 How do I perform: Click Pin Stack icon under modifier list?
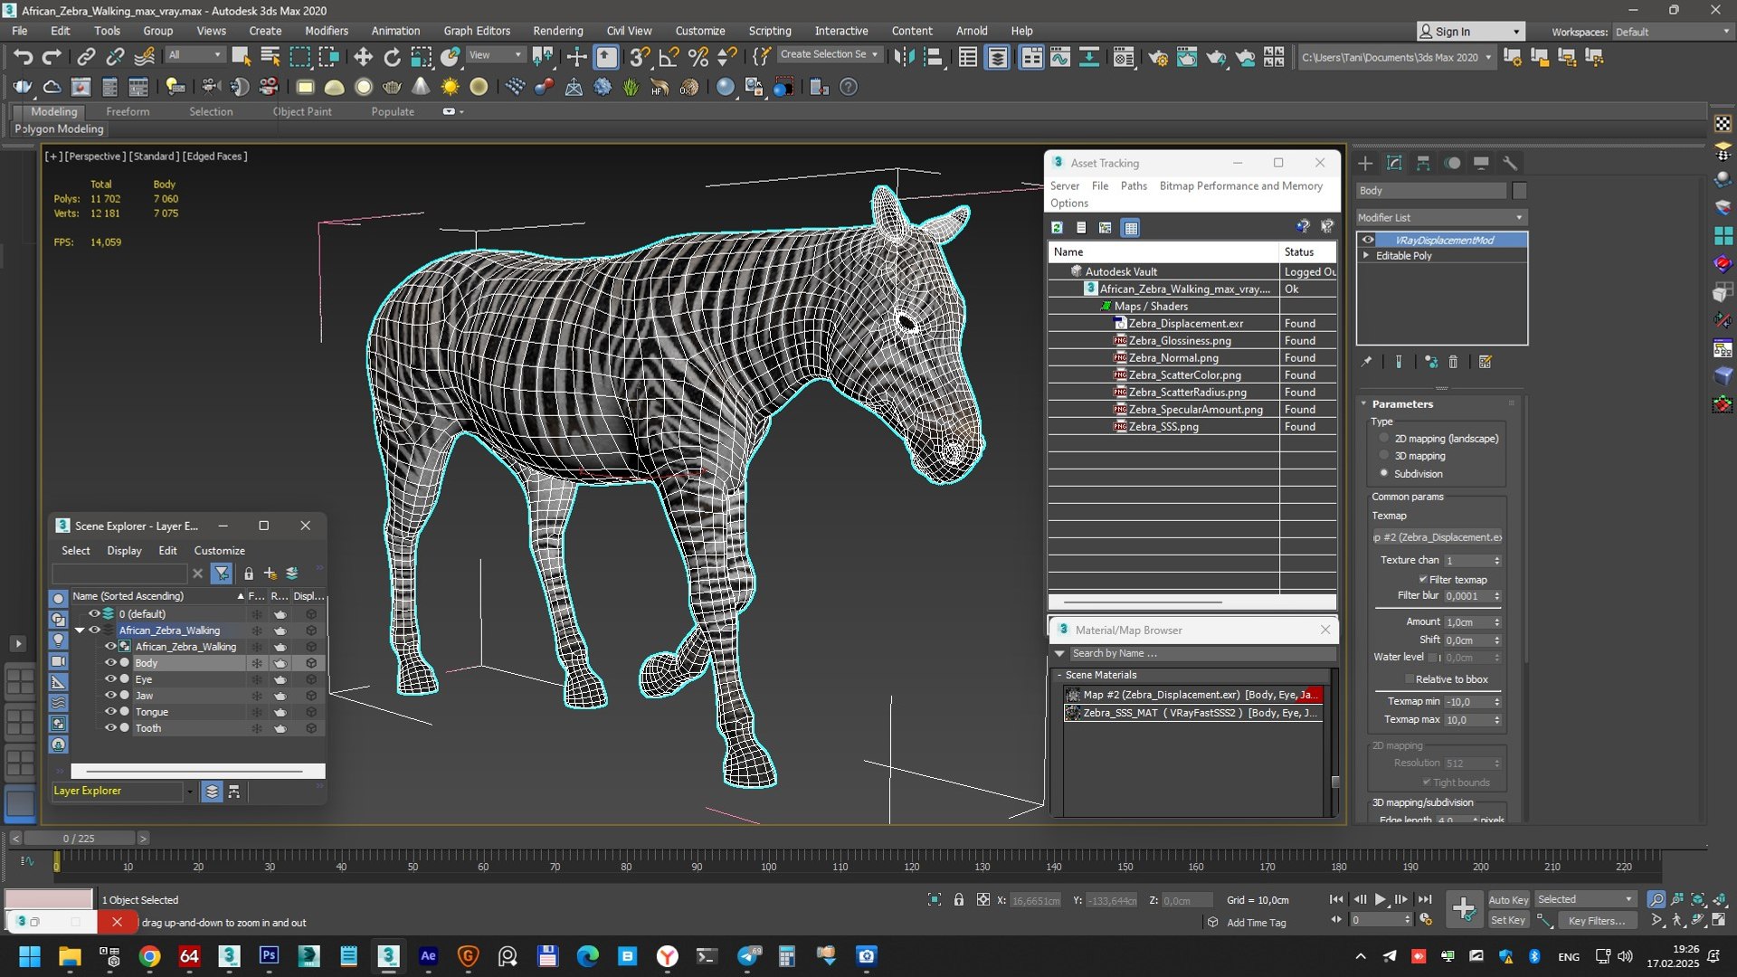point(1366,362)
